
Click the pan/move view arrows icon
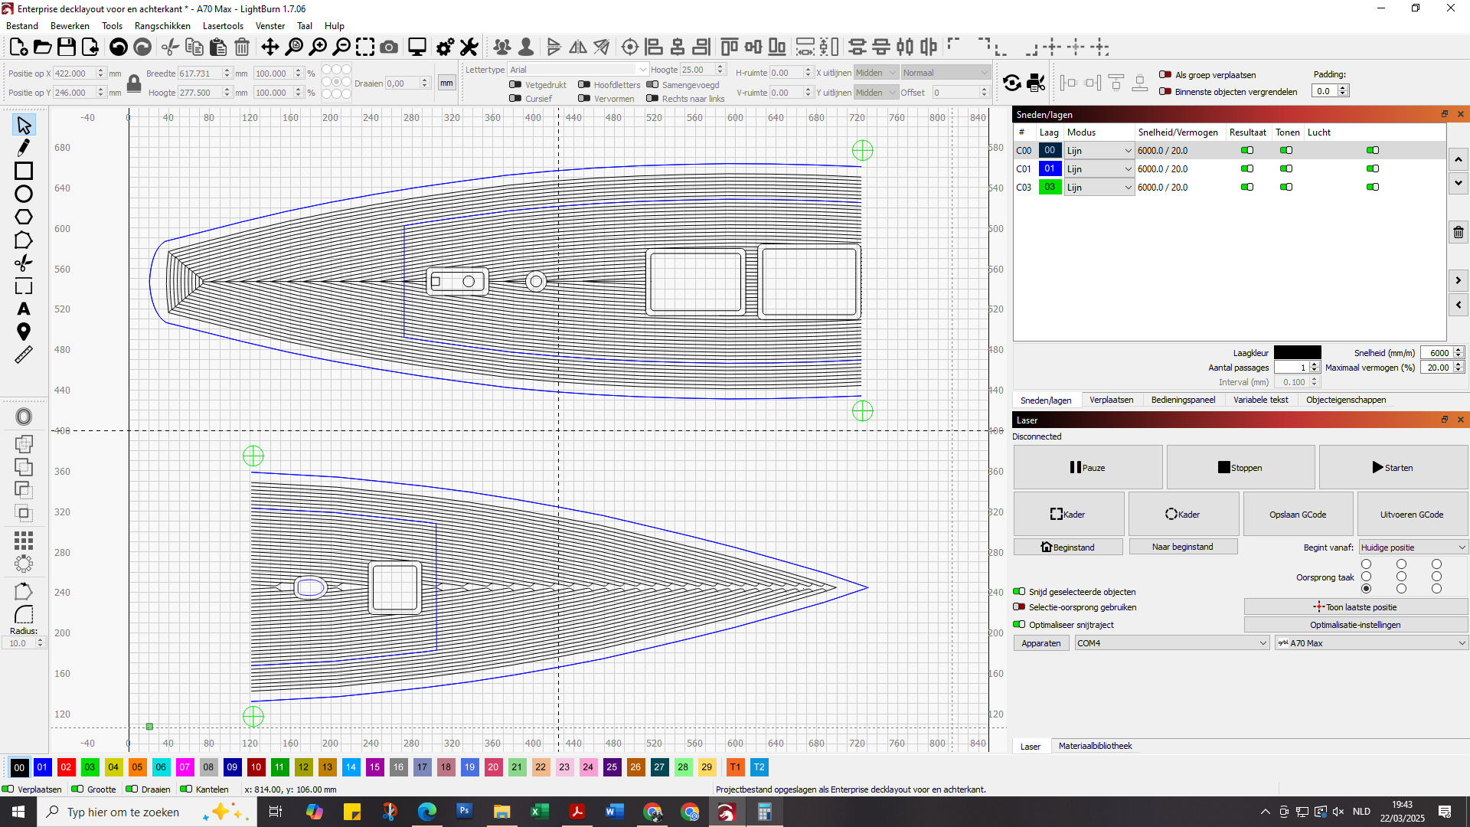(x=270, y=47)
